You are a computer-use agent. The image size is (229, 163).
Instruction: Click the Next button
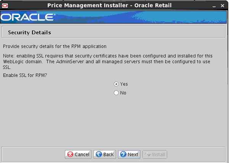coord(129,154)
